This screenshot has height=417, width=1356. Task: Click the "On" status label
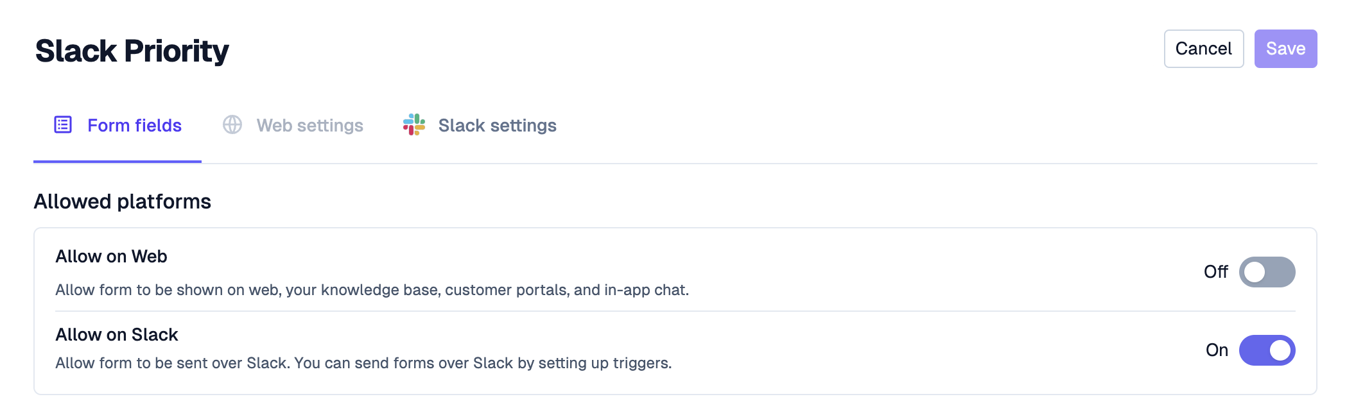click(1217, 350)
